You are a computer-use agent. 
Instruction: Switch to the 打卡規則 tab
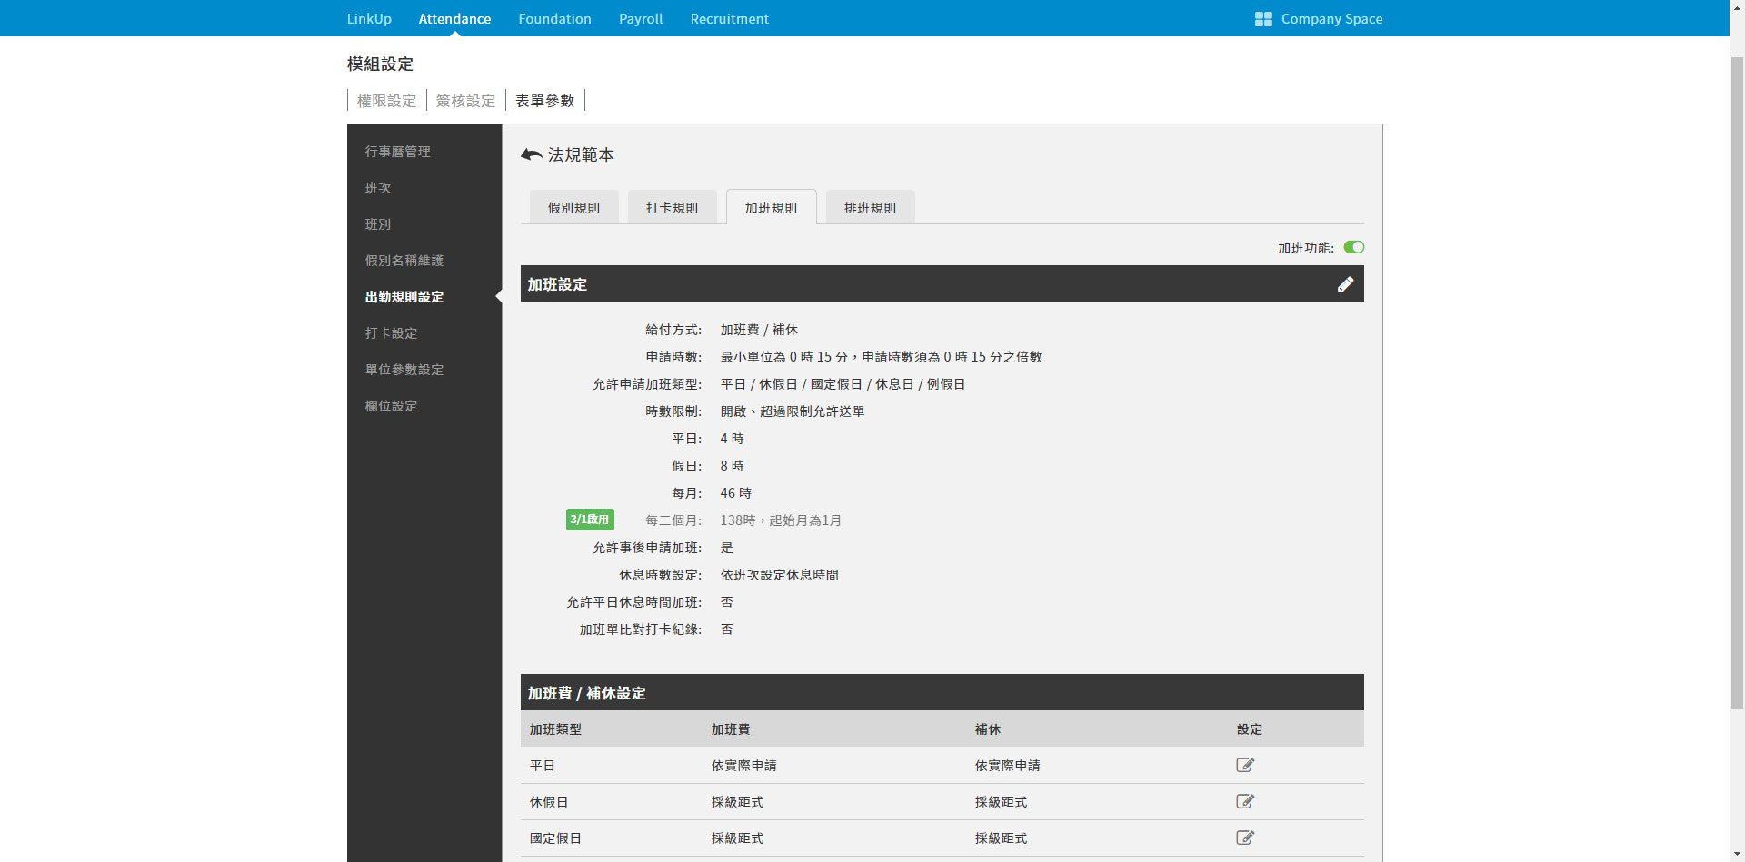(672, 207)
